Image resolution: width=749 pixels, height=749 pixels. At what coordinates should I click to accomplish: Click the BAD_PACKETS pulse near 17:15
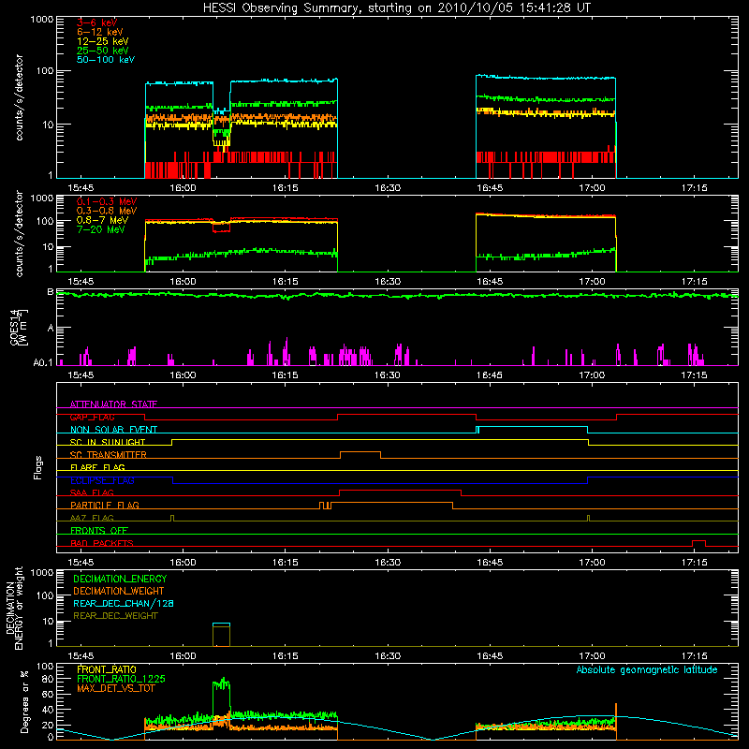point(698,543)
